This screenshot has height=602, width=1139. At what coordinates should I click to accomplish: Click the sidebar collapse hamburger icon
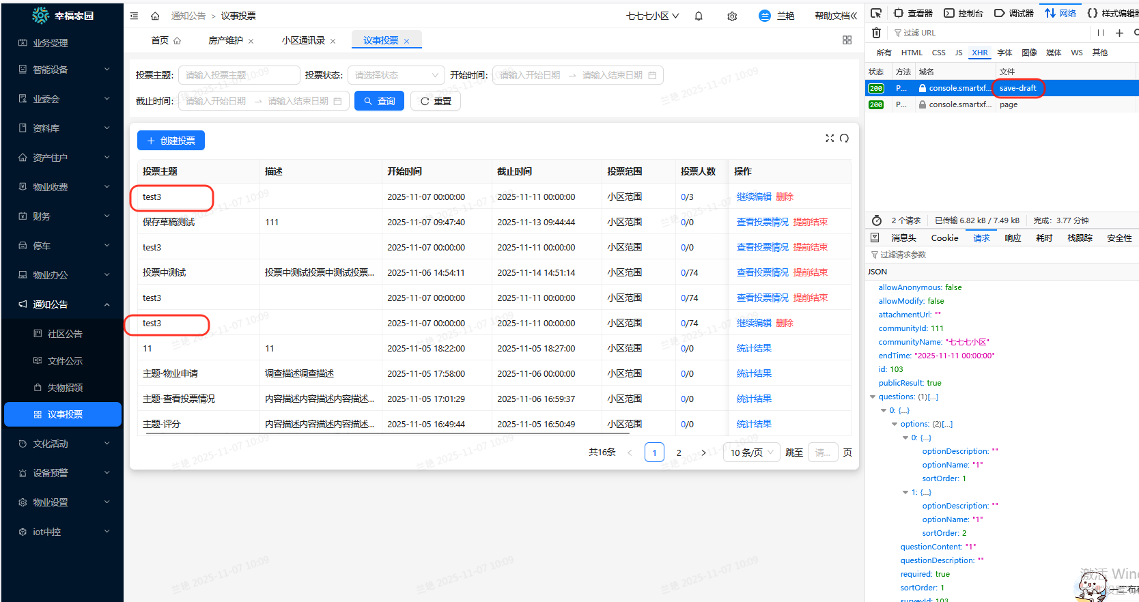[134, 16]
